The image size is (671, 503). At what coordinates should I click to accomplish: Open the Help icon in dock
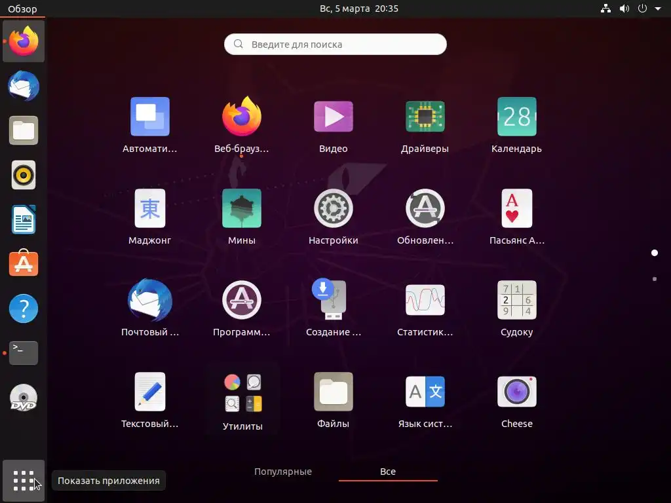[24, 308]
